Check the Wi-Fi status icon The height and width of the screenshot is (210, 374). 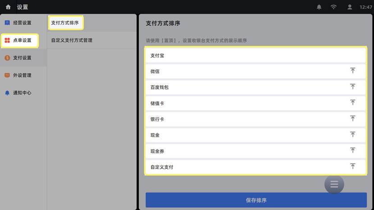click(x=333, y=7)
